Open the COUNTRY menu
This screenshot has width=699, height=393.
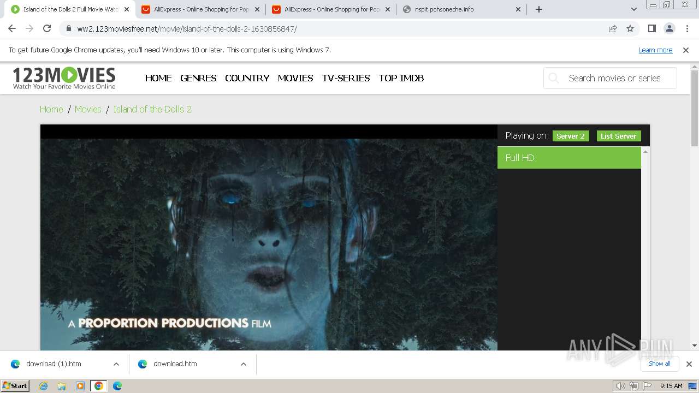pos(247,78)
